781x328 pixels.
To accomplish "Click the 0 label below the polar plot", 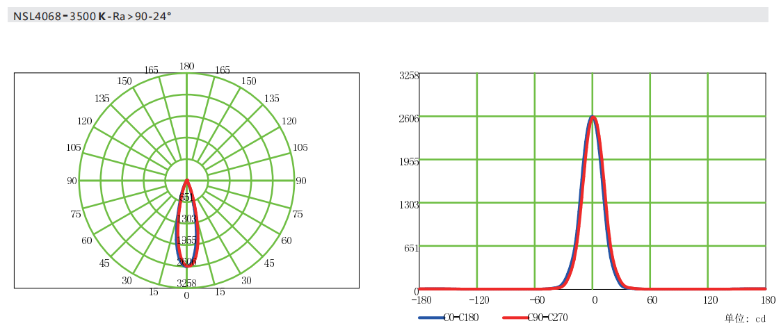I will pyautogui.click(x=187, y=295).
